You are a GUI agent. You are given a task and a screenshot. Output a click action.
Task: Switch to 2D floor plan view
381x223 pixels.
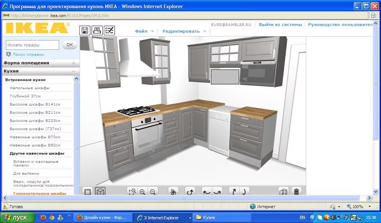click(x=88, y=192)
